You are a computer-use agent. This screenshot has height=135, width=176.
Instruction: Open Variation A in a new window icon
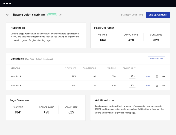(x=157, y=76)
